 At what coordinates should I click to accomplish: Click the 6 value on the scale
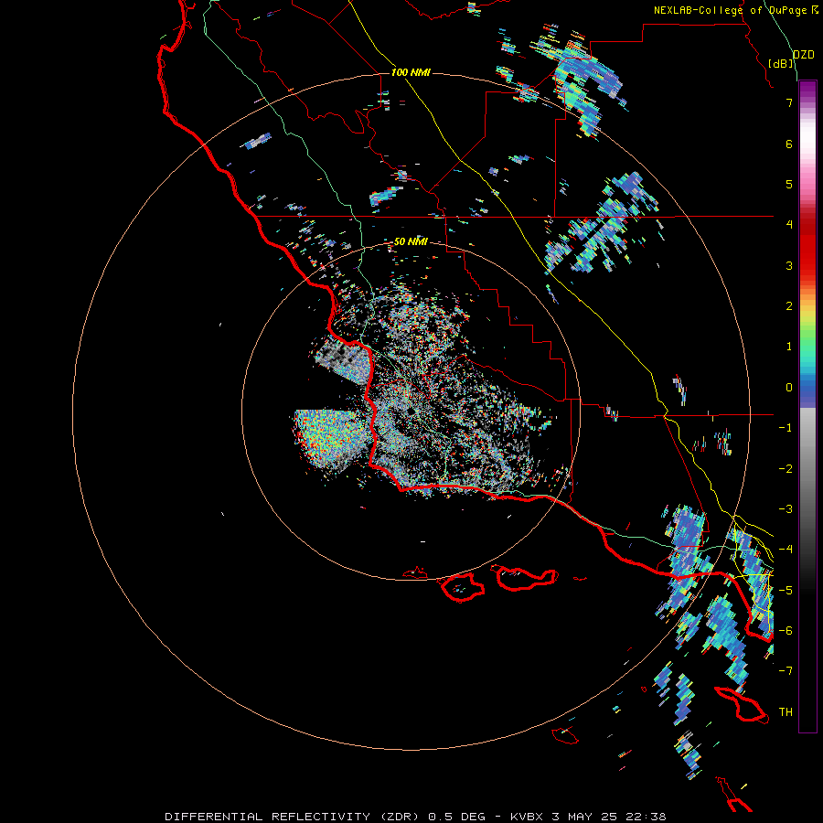789,144
